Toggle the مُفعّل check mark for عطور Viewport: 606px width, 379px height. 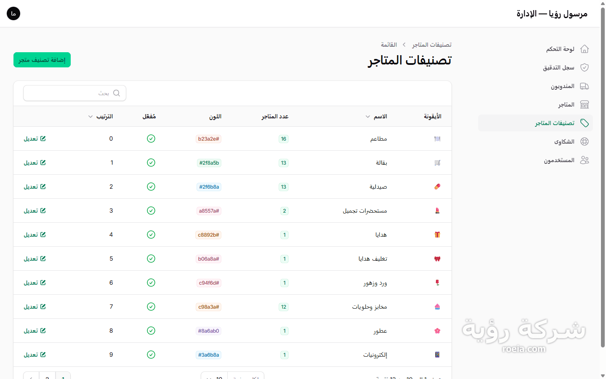[x=151, y=331]
